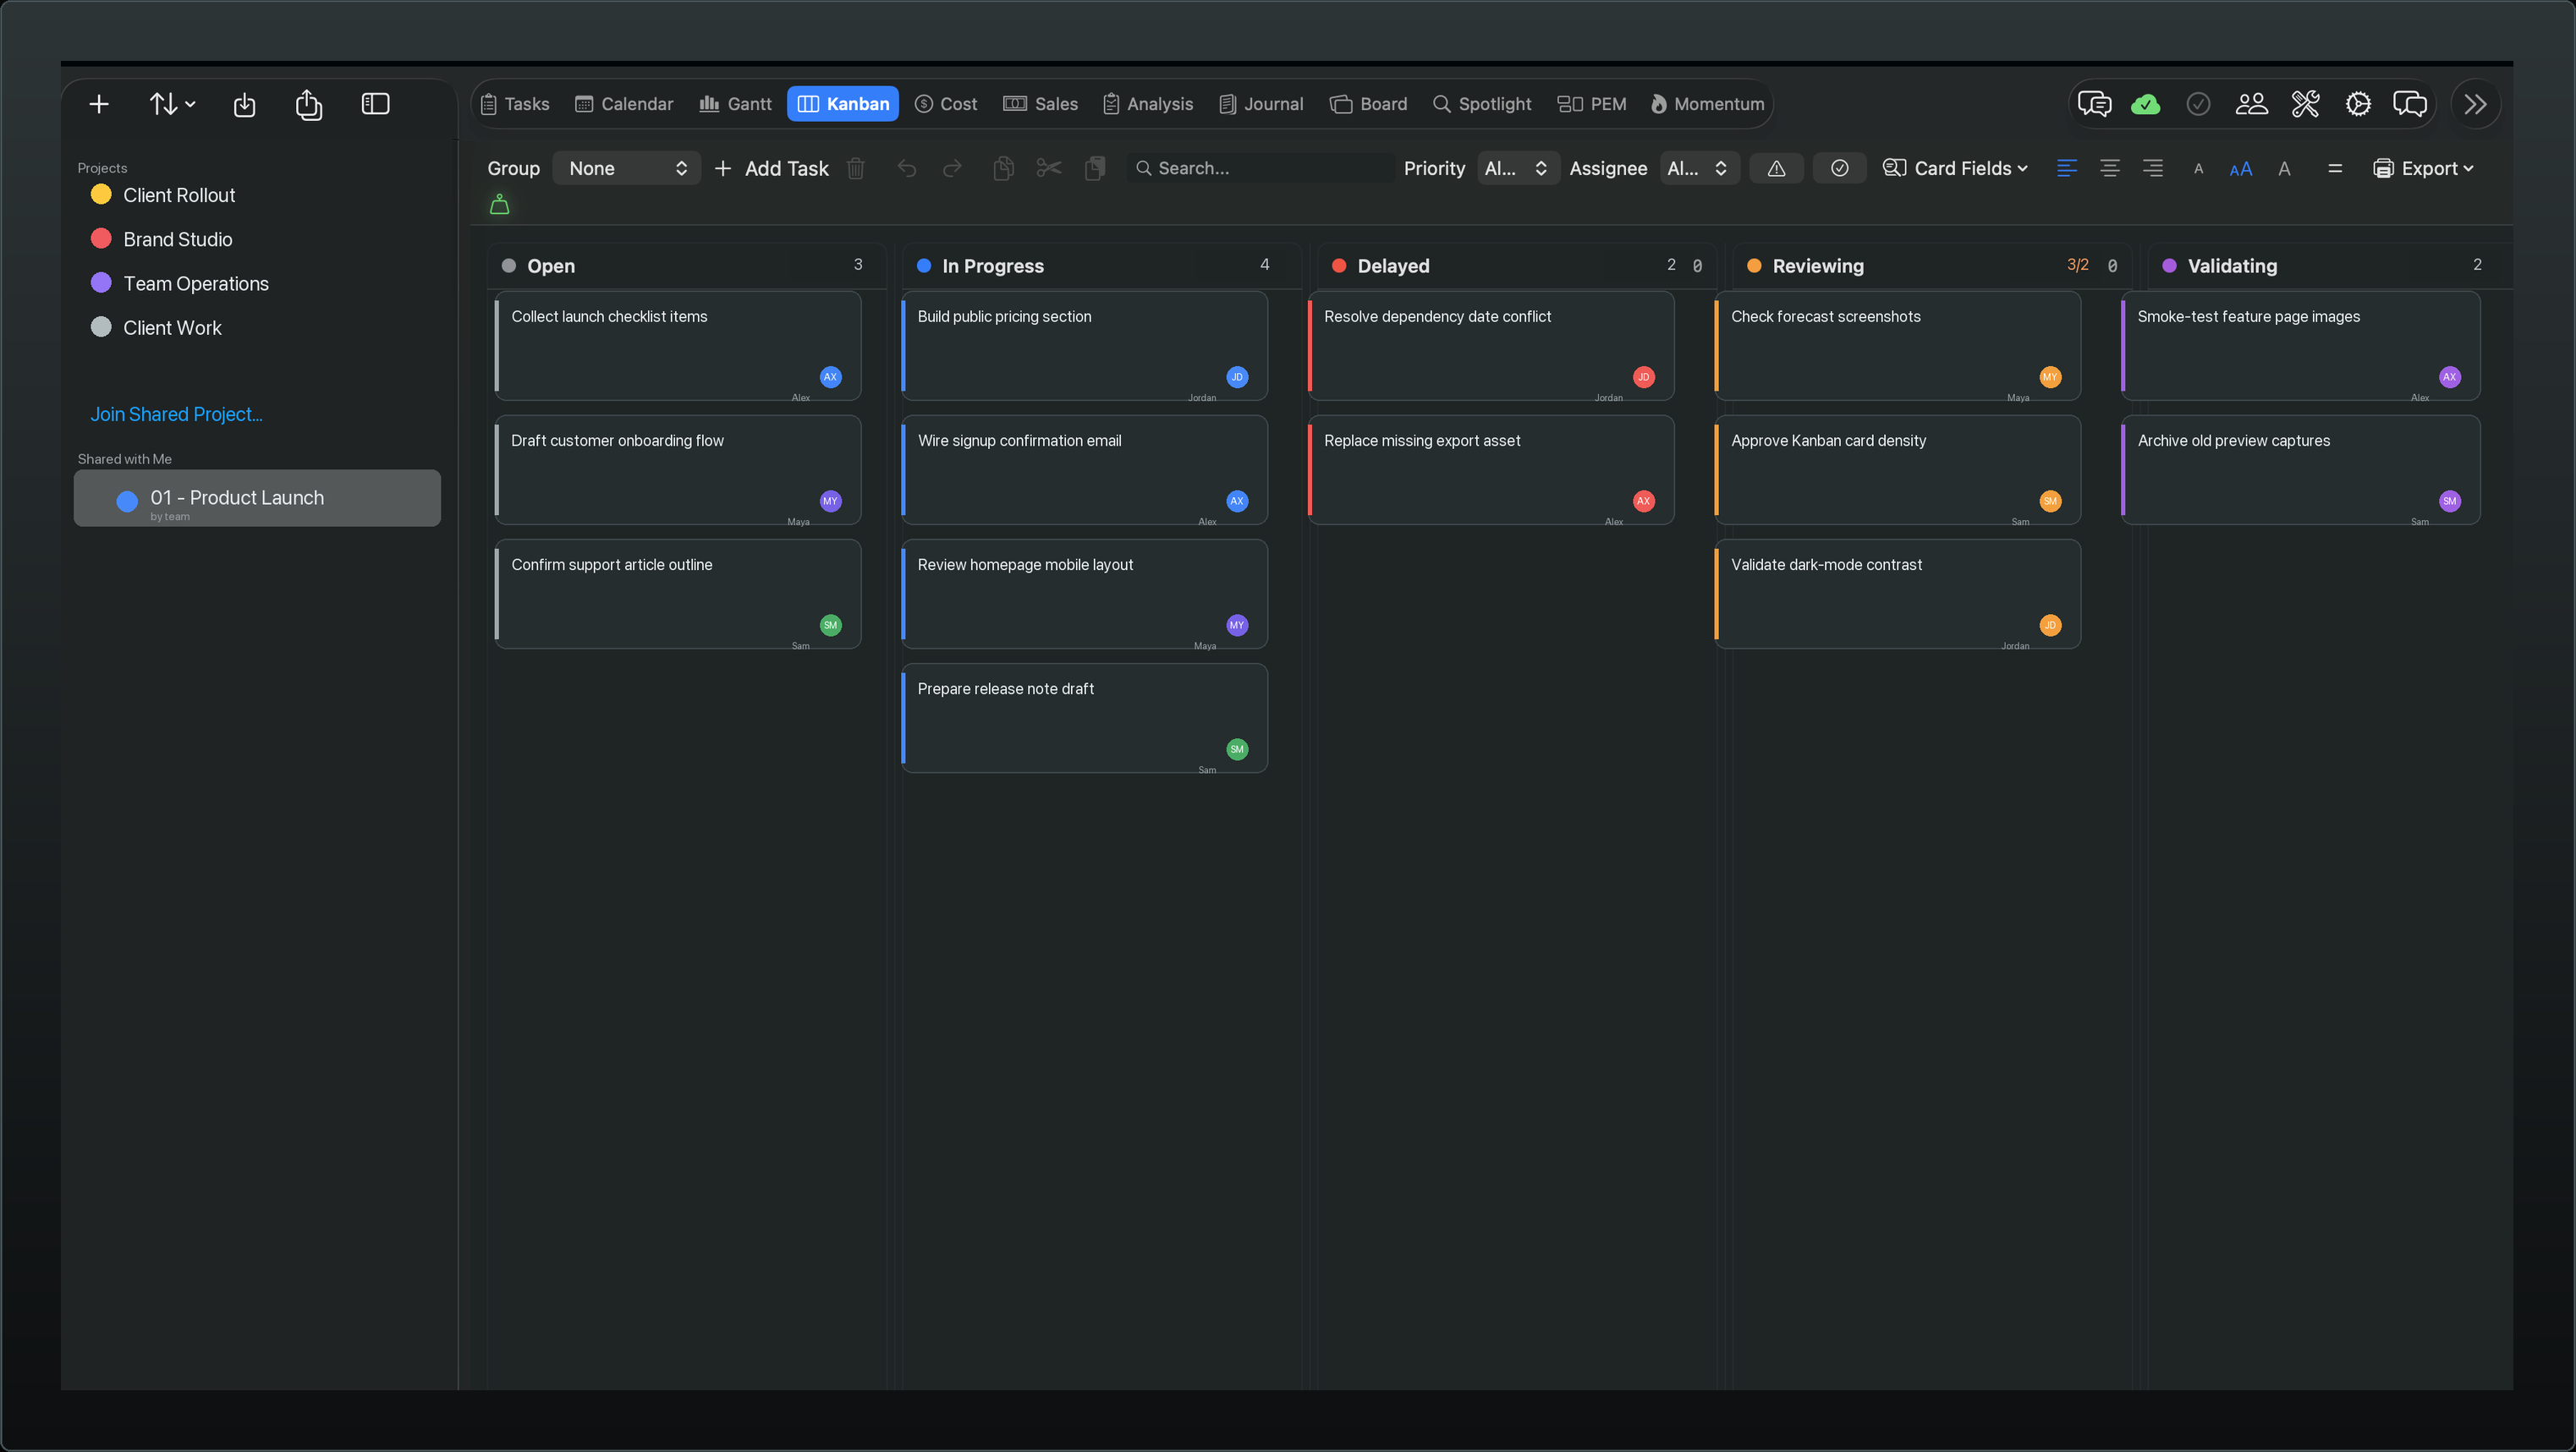Click the import (download tray) icon
The image size is (2576, 1452).
point(244,104)
